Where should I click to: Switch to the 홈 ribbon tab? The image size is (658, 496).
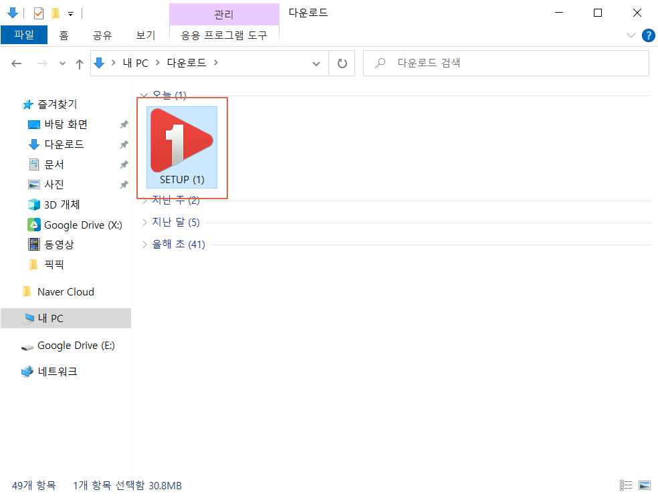coord(64,35)
